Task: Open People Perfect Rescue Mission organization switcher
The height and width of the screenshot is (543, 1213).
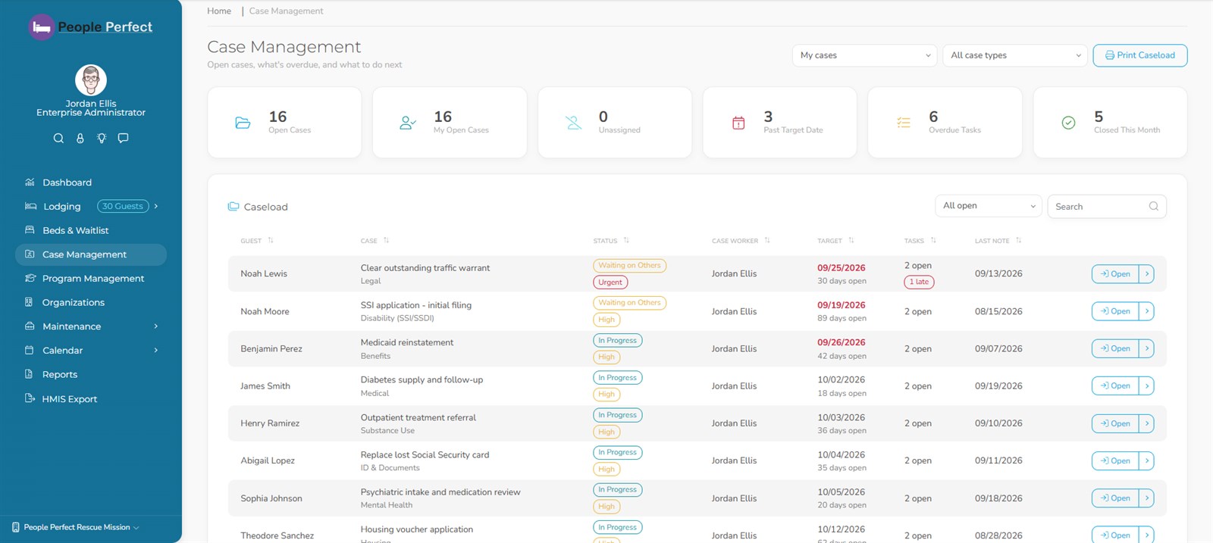Action: [76, 527]
